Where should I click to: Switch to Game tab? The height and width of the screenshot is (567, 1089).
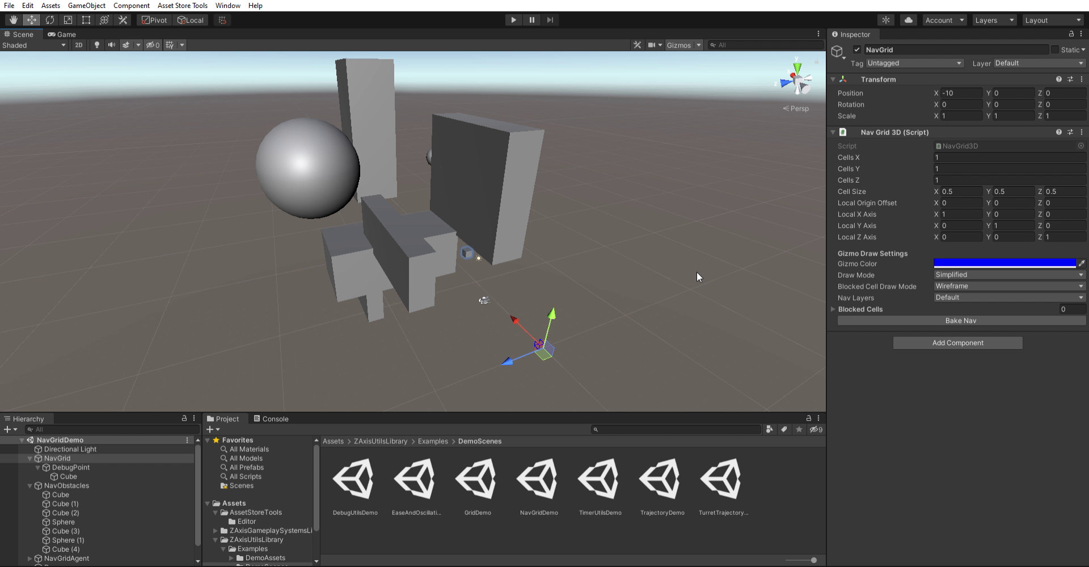[x=62, y=34]
